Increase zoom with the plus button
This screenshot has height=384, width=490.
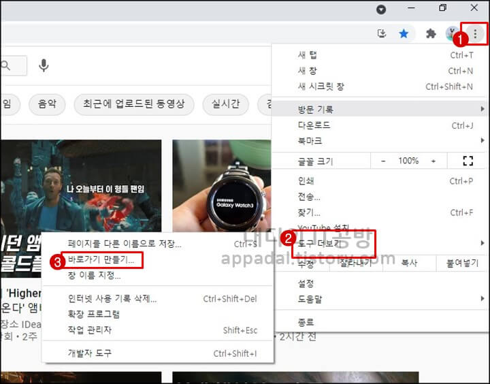point(434,161)
